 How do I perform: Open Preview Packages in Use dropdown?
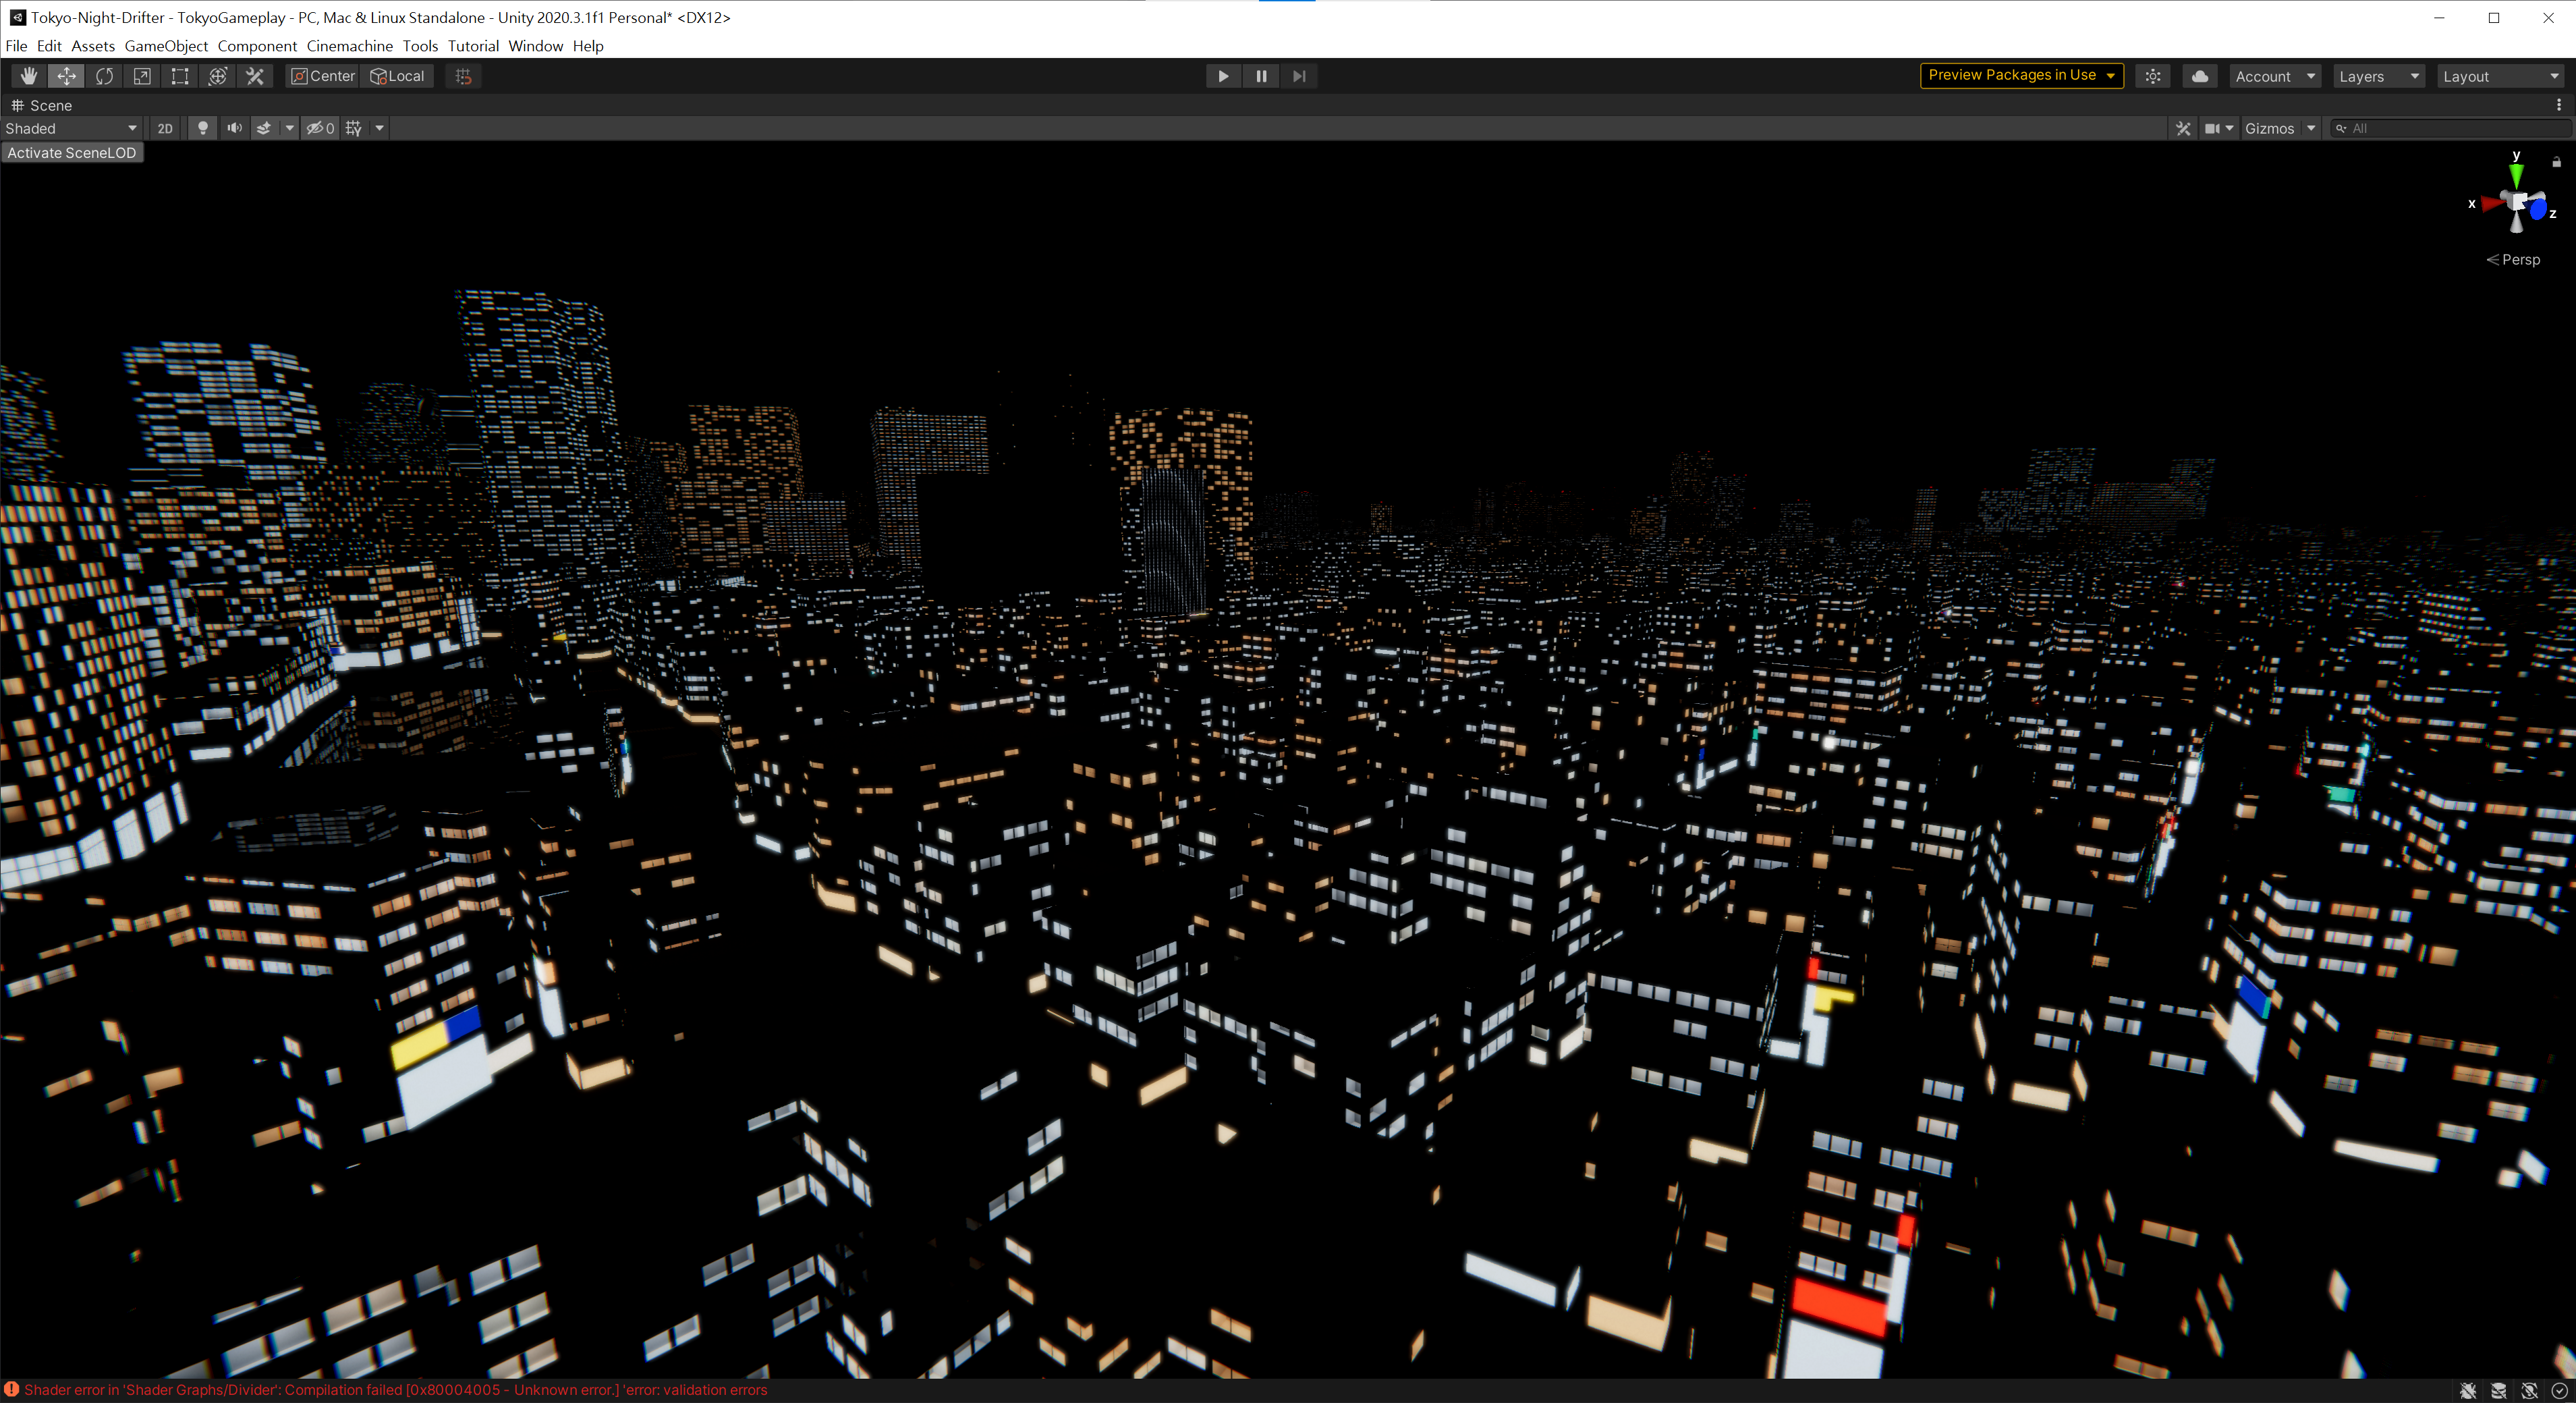(x=2021, y=75)
